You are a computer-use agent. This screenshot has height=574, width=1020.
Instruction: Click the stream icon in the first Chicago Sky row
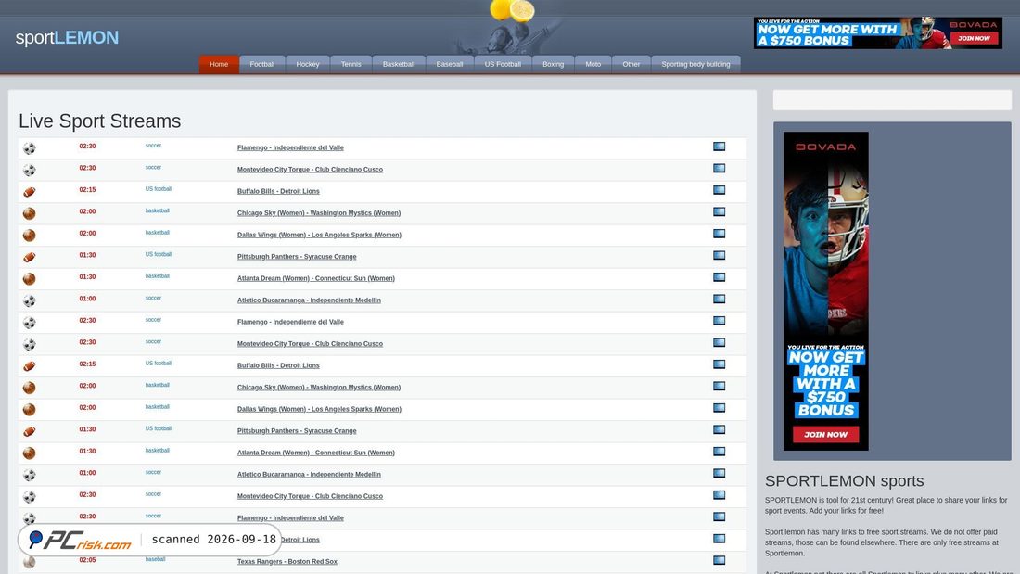(719, 211)
